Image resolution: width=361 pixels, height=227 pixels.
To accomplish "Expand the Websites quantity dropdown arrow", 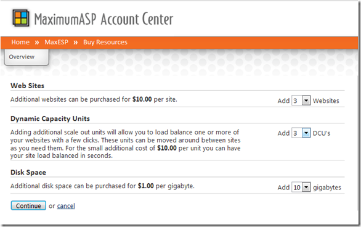I will [x=306, y=101].
